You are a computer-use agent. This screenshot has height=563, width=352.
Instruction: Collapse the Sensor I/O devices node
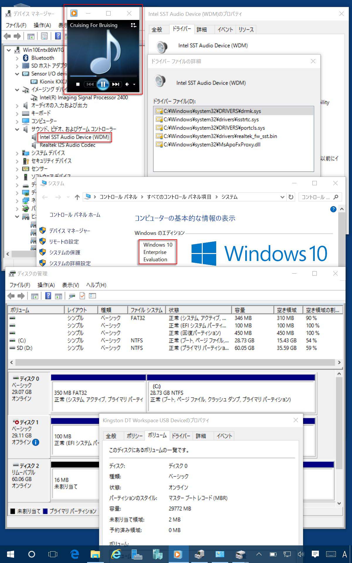tap(17, 74)
